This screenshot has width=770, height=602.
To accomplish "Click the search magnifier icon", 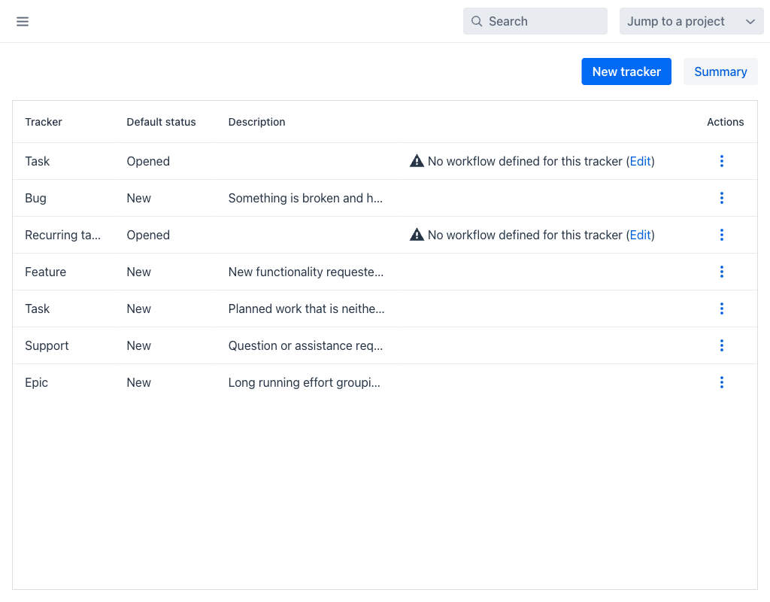I will (x=476, y=21).
